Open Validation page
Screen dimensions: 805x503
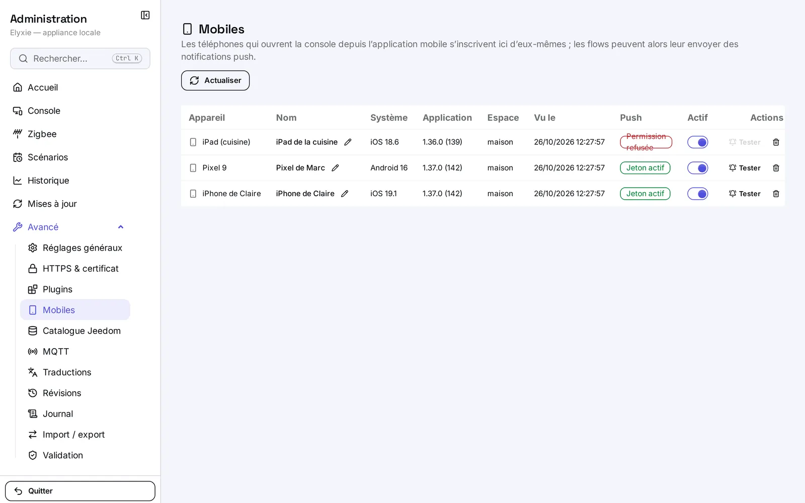click(75, 455)
